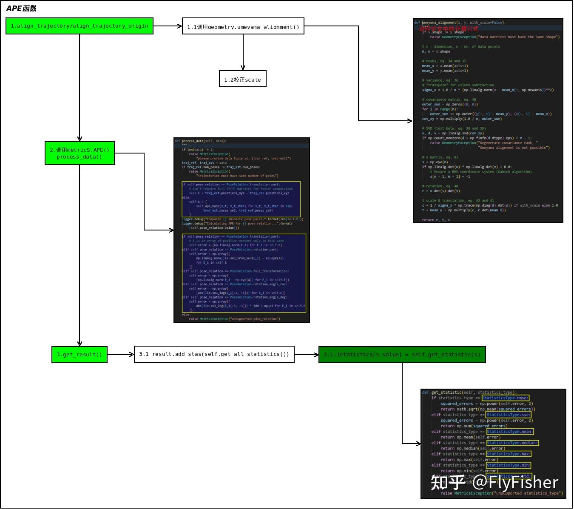
Task: Click the dark green statistics[s.value] node
Action: point(402,355)
